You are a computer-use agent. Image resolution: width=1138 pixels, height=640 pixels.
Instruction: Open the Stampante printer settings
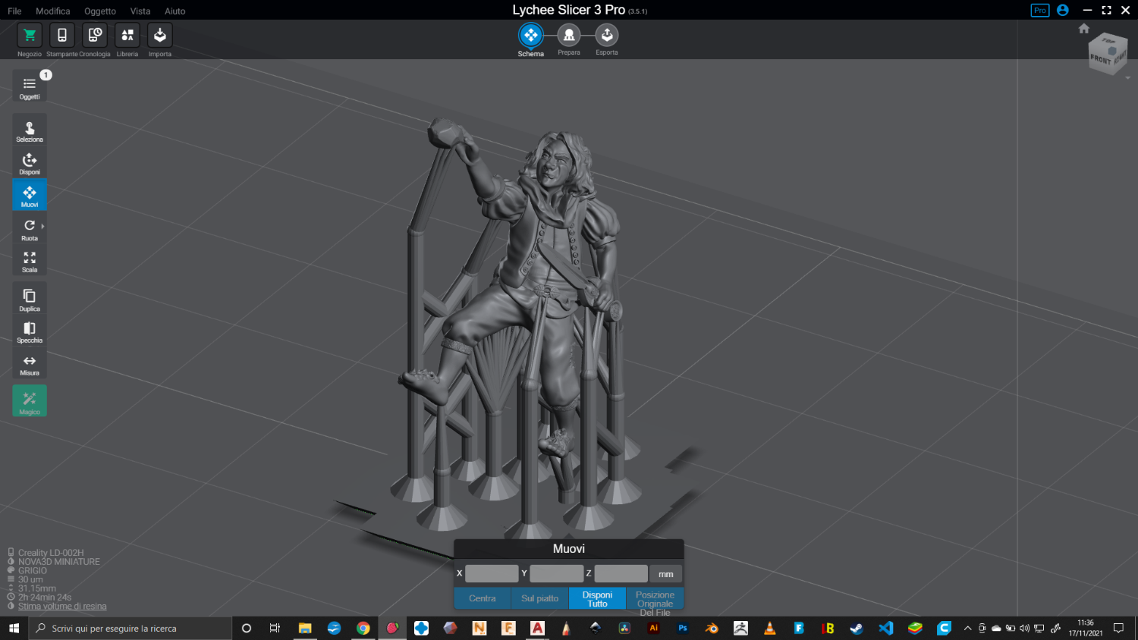pos(62,36)
